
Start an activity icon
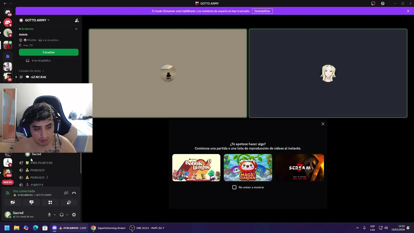pyautogui.click(x=50, y=202)
